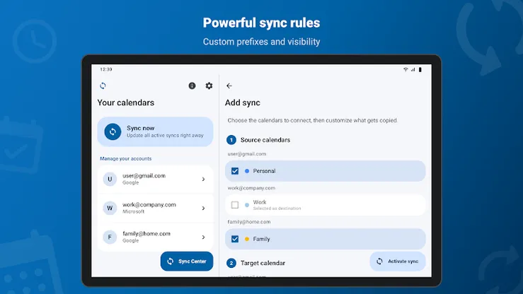Click the 12:30 clock in status bar

pos(106,69)
